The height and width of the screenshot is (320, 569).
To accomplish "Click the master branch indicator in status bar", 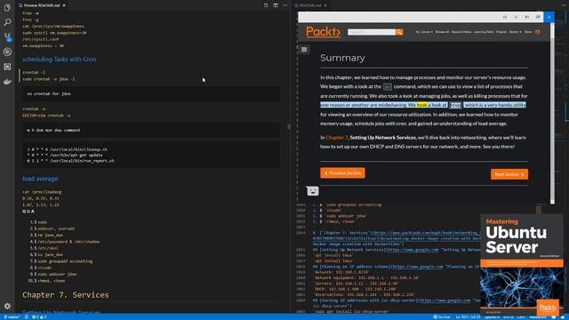I will pos(12,317).
